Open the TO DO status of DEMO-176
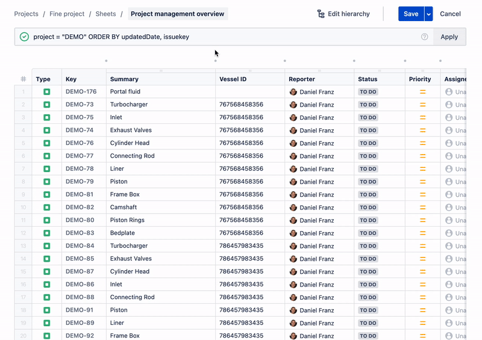This screenshot has width=482, height=340. click(368, 92)
